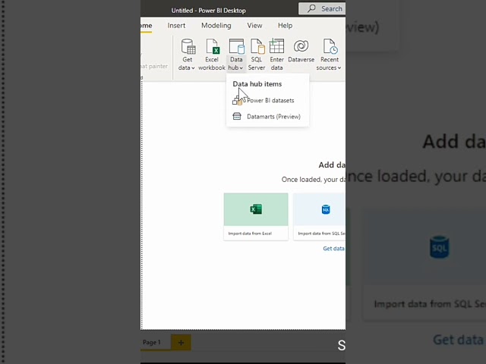Switch to the Insert ribbon tab
The width and height of the screenshot is (486, 364).
coord(176,25)
